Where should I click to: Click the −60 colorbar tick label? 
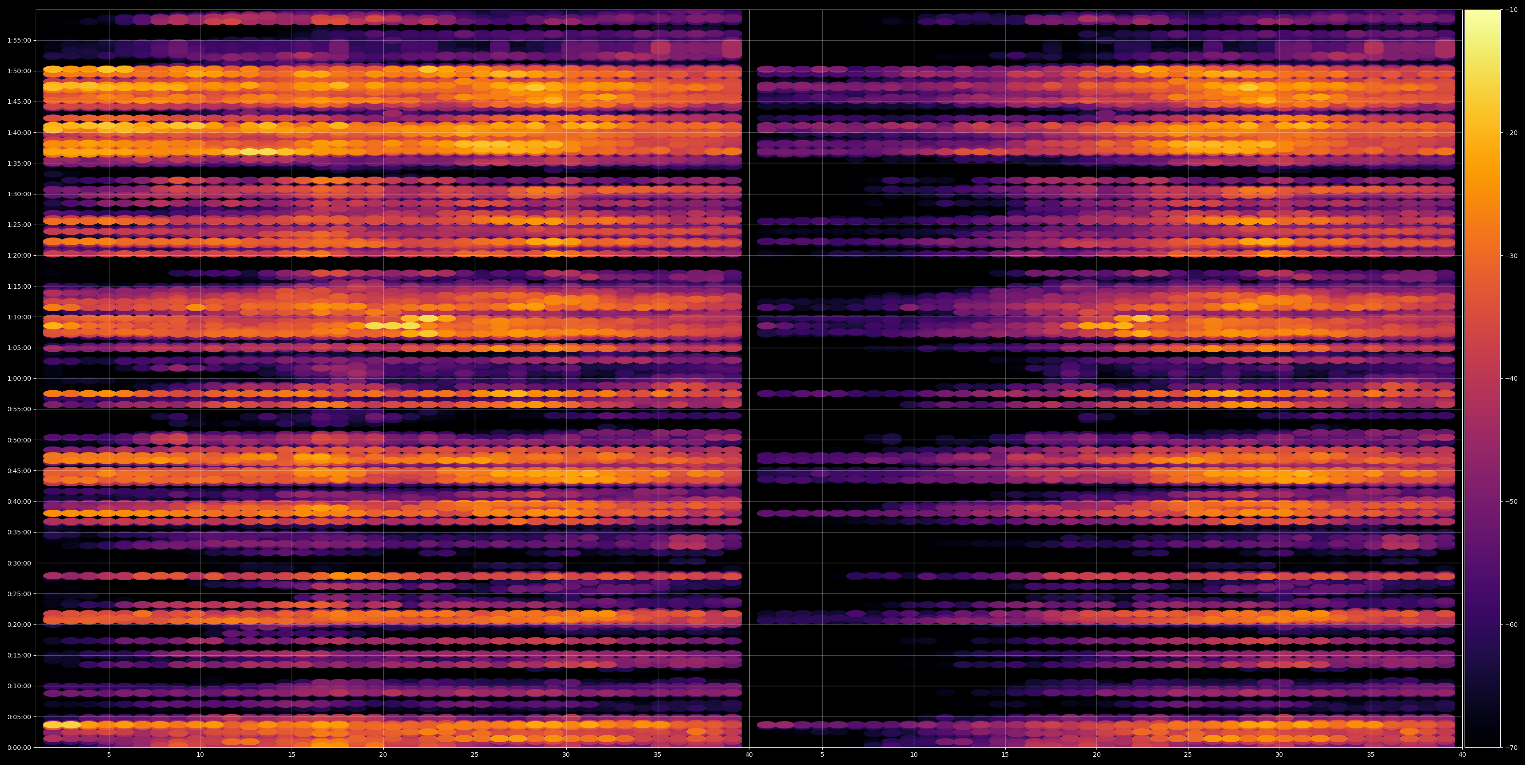[1511, 625]
